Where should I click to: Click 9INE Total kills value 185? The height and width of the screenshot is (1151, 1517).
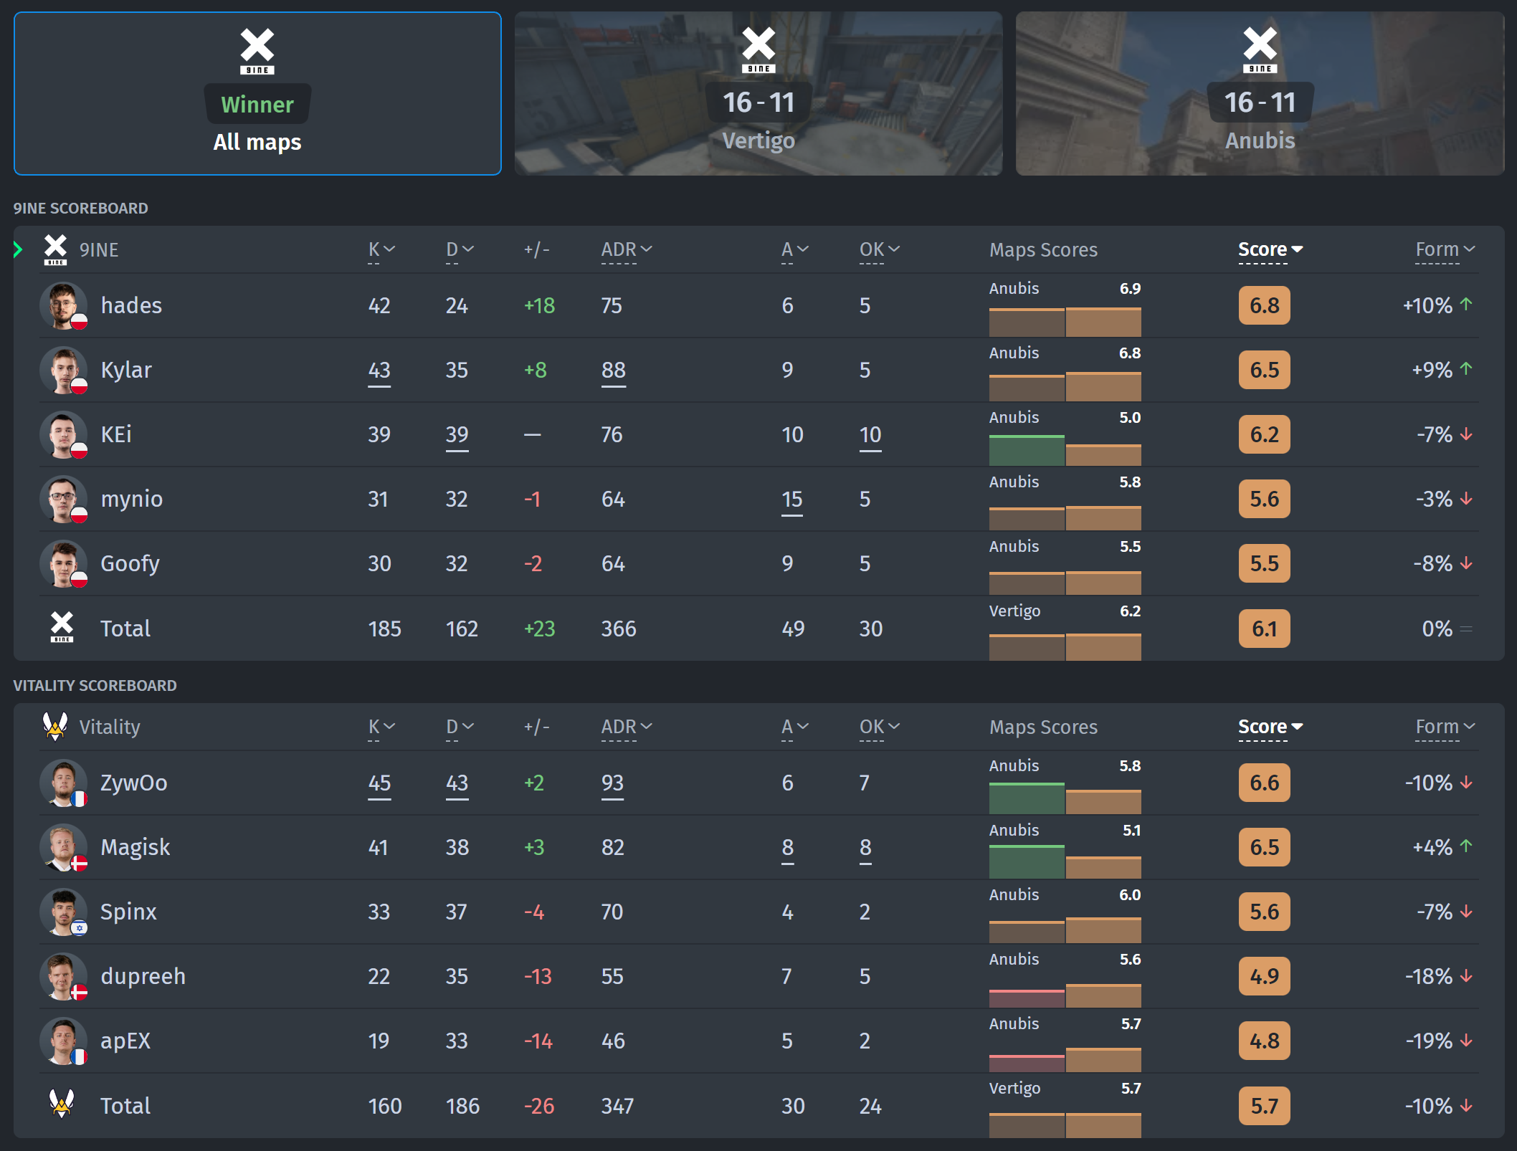[385, 629]
